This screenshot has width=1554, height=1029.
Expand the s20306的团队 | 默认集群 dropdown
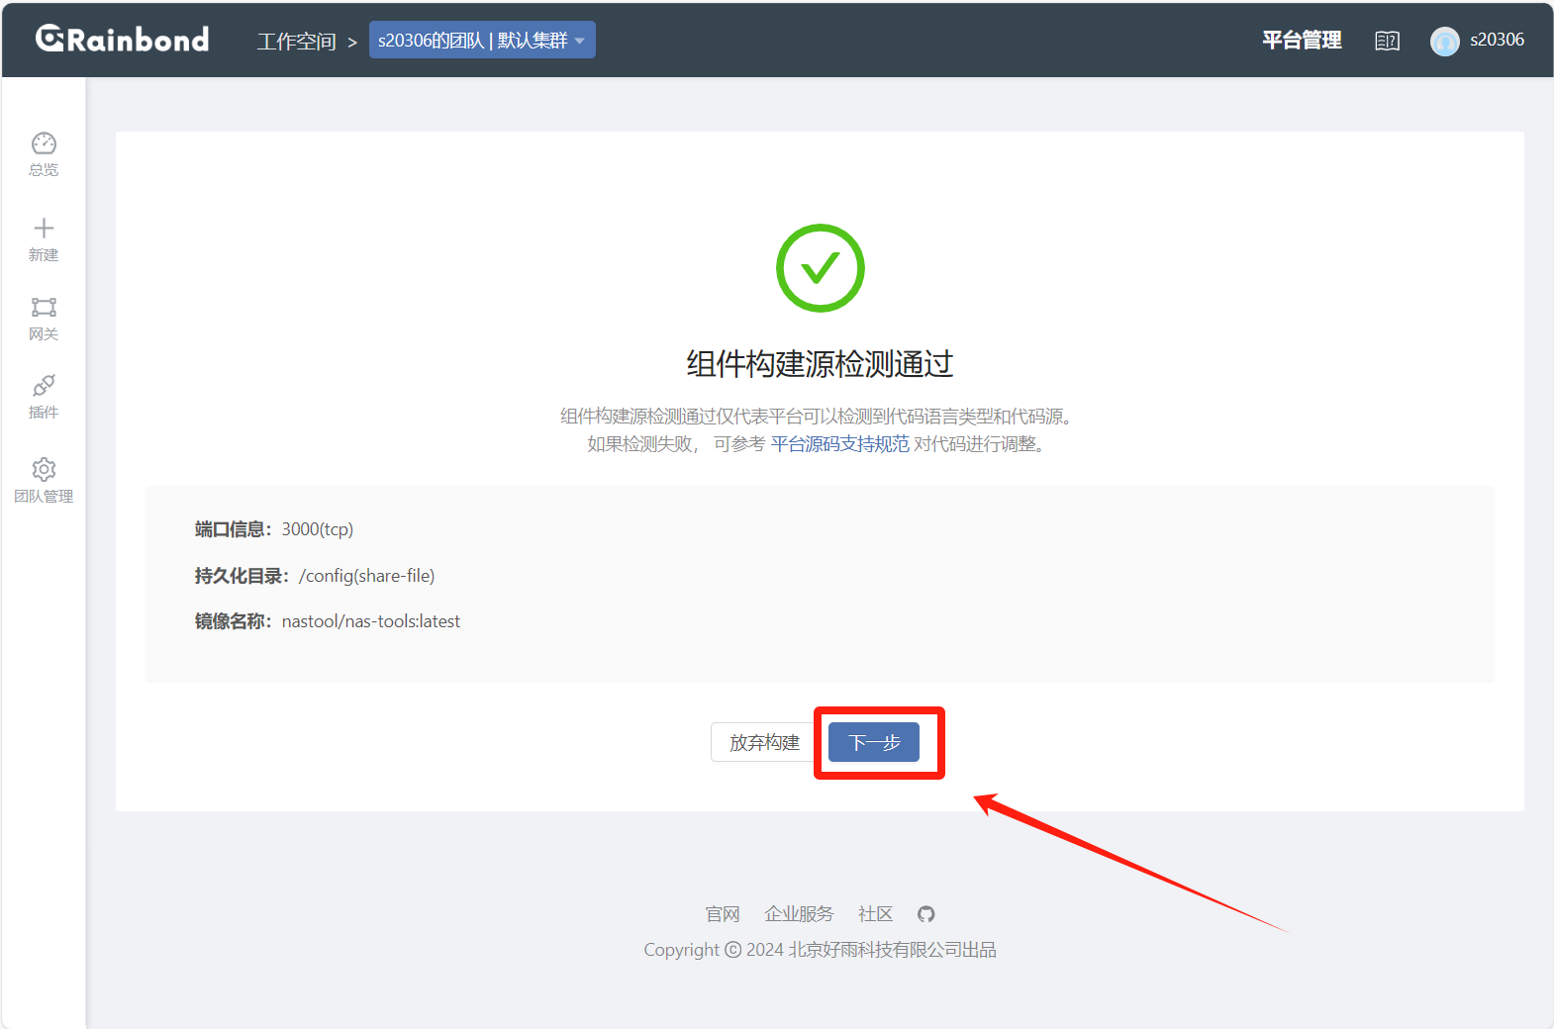(482, 41)
